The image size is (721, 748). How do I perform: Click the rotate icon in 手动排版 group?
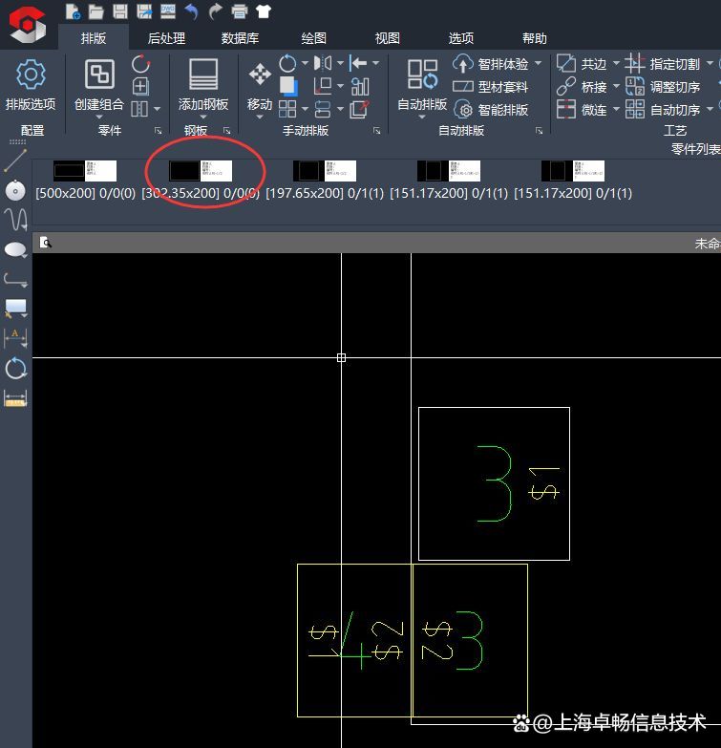(x=287, y=63)
